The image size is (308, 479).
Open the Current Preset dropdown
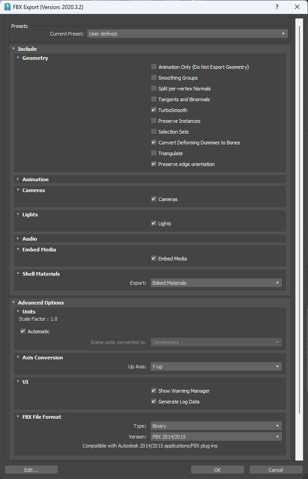pos(187,34)
